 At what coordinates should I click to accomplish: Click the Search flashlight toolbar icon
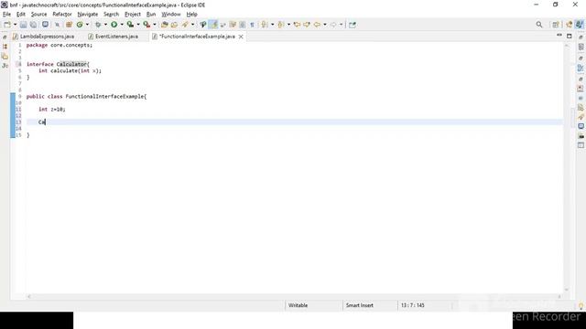185,25
